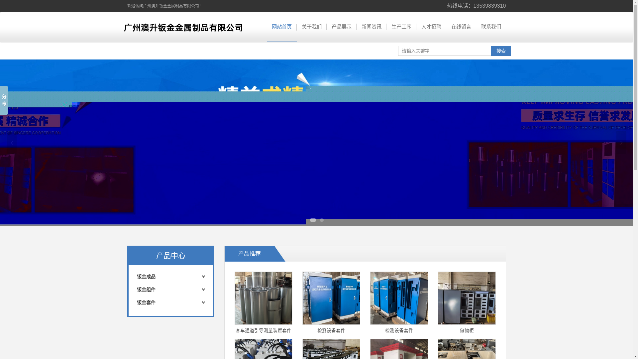Expand the 钣金组件 category chevron
The height and width of the screenshot is (359, 638).
pos(203,290)
